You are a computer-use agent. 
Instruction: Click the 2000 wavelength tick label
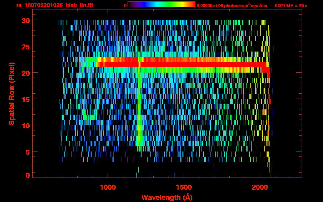click(260, 187)
